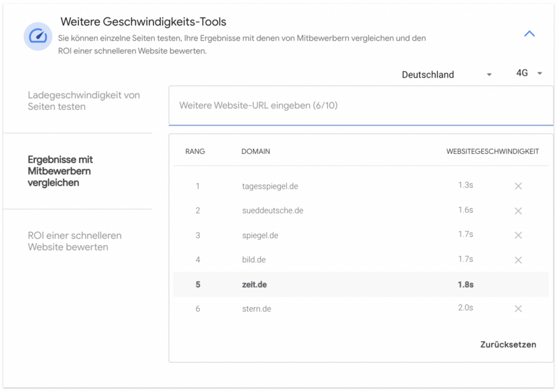Image resolution: width=557 pixels, height=392 pixels.
Task: Click the RANG column header
Action: tap(195, 152)
